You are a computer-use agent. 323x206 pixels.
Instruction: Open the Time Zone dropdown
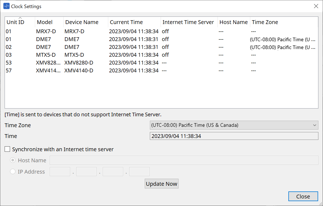234,125
